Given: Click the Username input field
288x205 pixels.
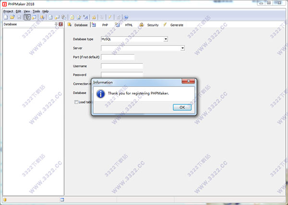Looking at the screenshot, I should (122, 66).
